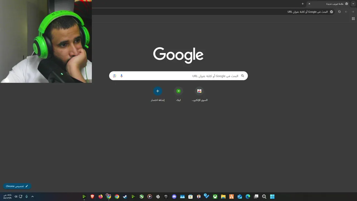
Task: Open the 'السوق الإلكترو...' shortcut
Action: (199, 94)
